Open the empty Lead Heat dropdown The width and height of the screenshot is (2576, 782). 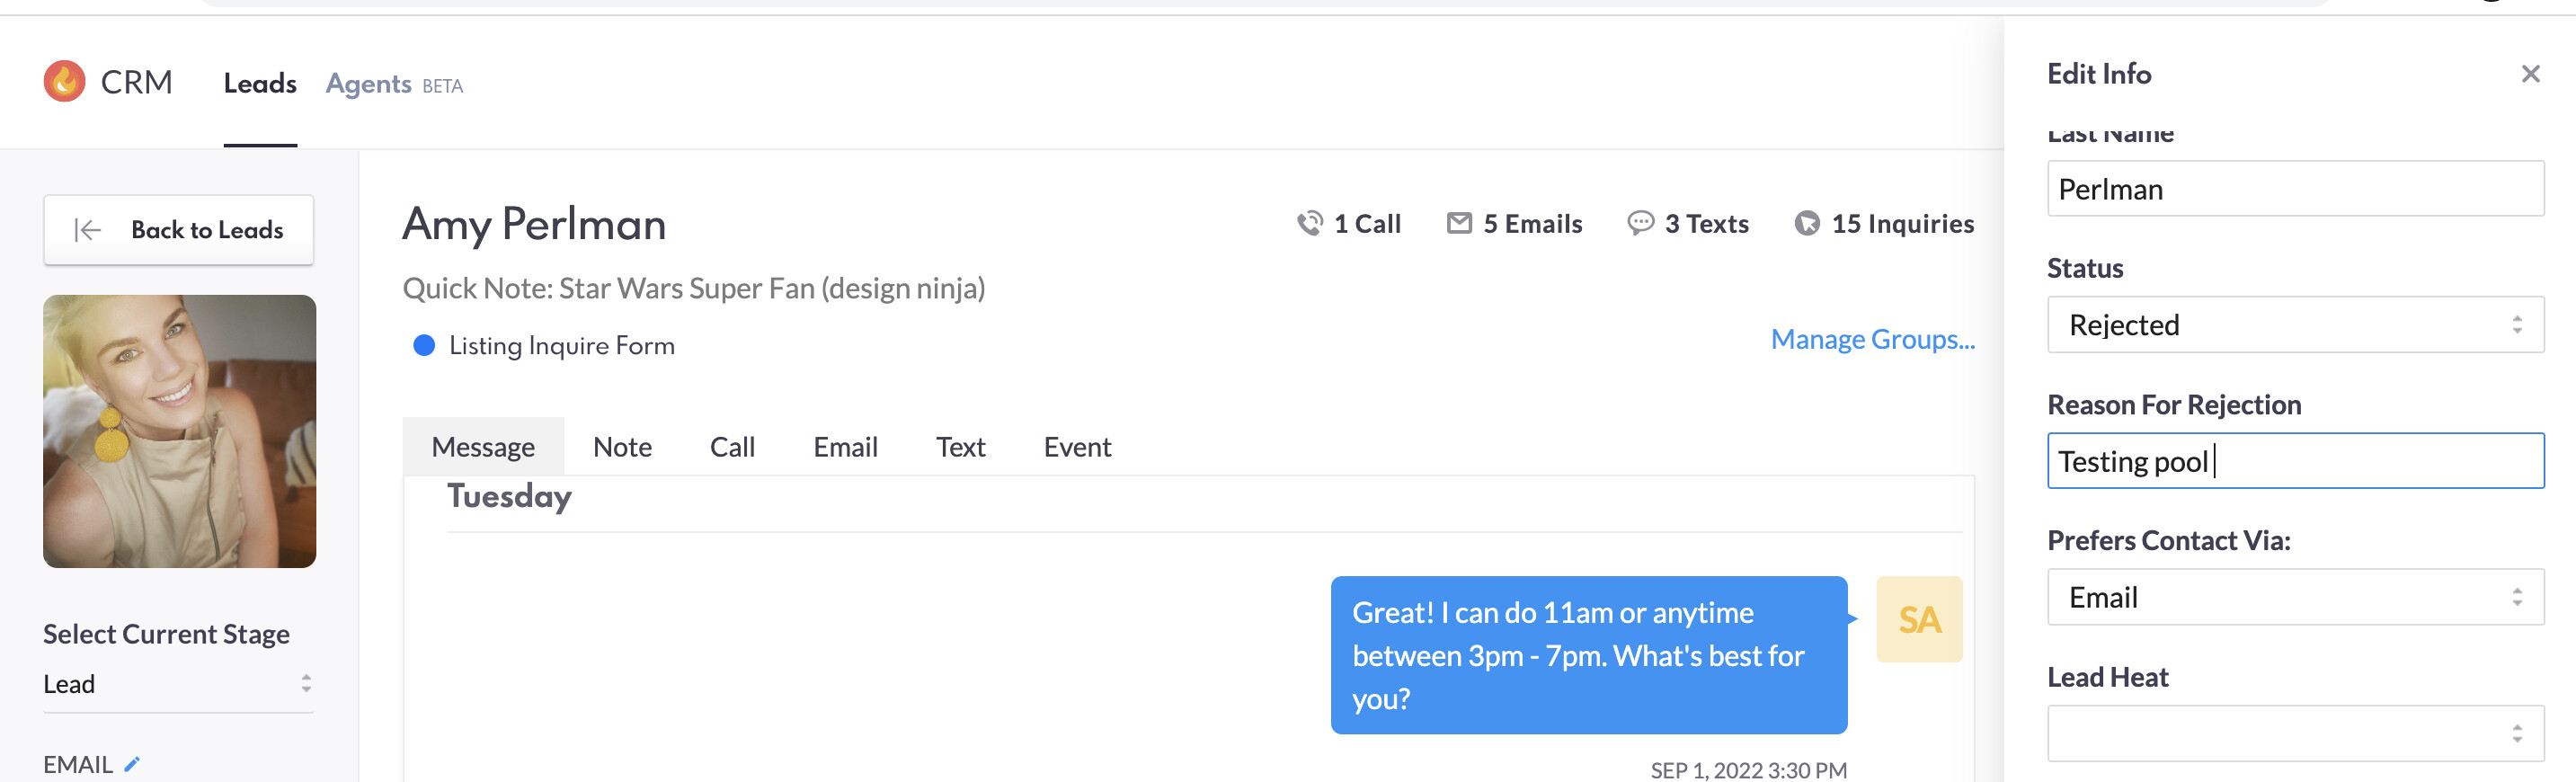click(x=2295, y=733)
